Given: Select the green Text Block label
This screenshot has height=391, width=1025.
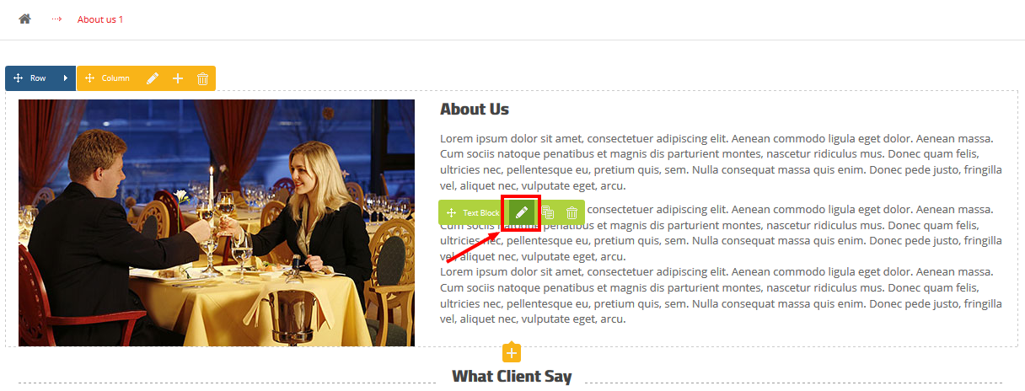Looking at the screenshot, I should click(x=480, y=213).
